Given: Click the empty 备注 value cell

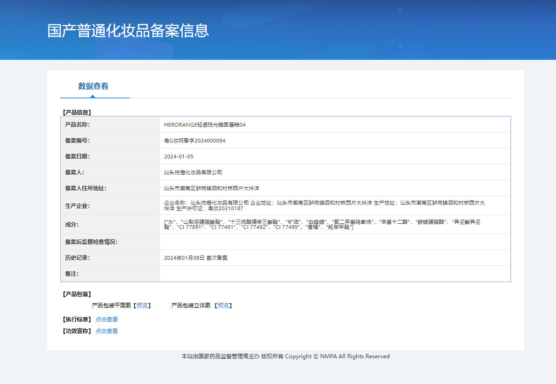Looking at the screenshot, I should click(x=335, y=274).
